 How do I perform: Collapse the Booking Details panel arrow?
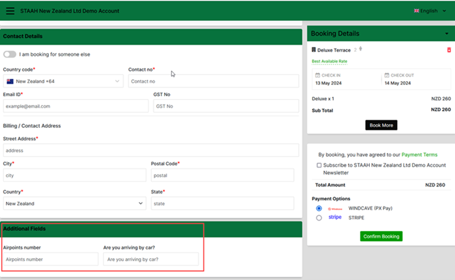pos(447,34)
